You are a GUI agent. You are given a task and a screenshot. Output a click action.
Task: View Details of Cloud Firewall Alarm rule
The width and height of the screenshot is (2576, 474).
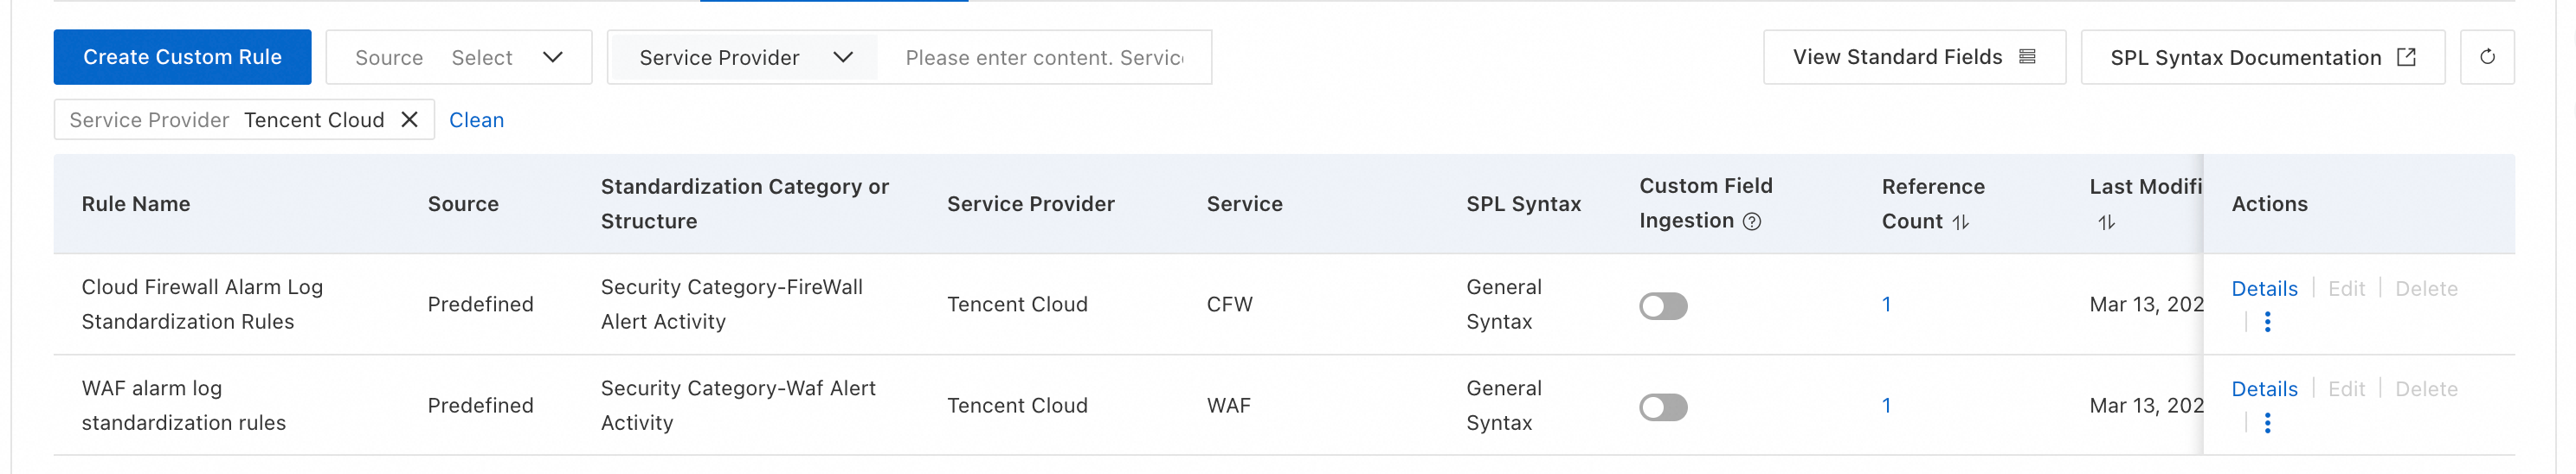click(2264, 289)
